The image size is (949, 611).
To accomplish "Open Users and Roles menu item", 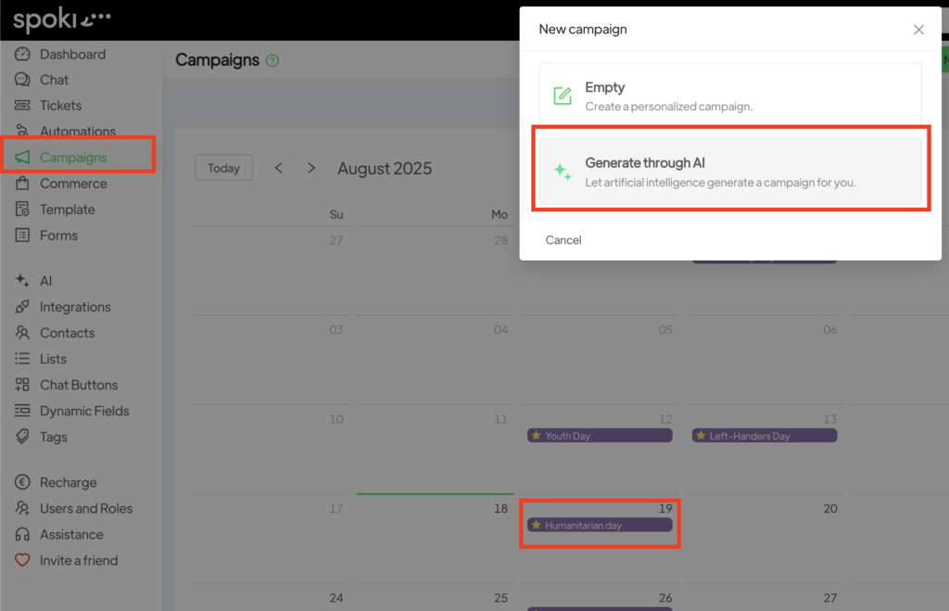I will [85, 508].
